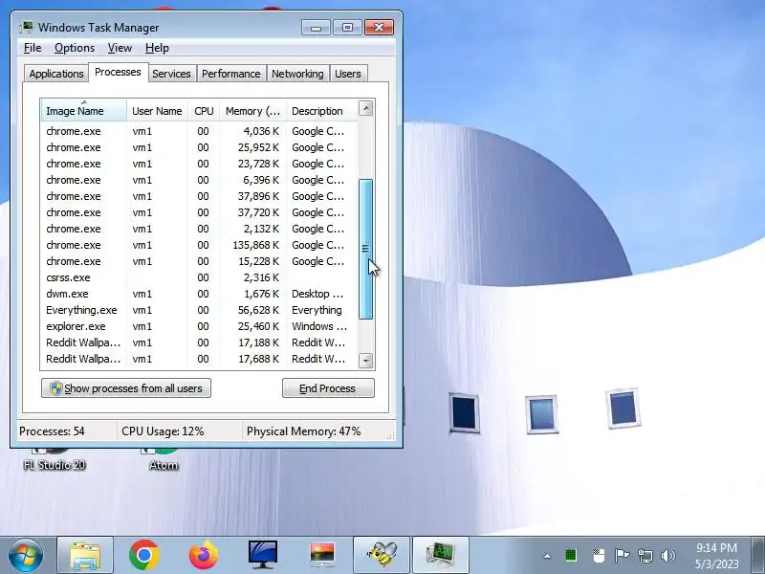Sort by the CPU column header
The height and width of the screenshot is (574, 765).
[204, 111]
